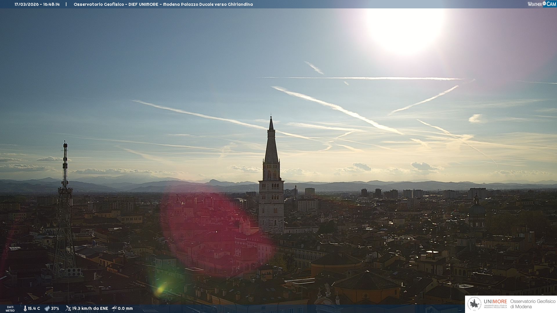The width and height of the screenshot is (557, 313).
Task: Click the 19.3 km/h da ENE reading
Action: [x=90, y=308]
